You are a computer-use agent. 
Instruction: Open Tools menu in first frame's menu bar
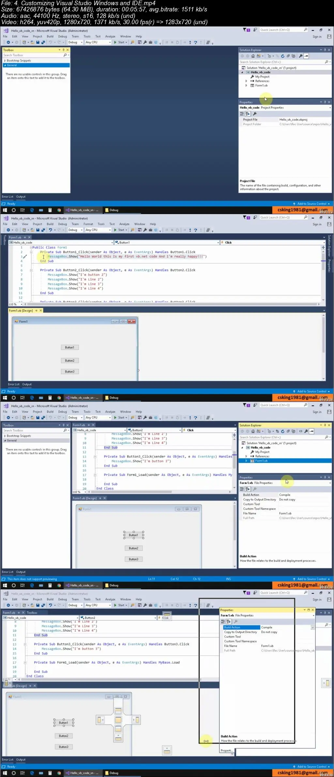click(87, 37)
